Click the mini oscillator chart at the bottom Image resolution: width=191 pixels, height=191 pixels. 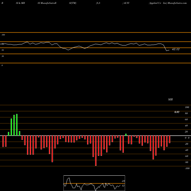pyautogui.click(x=94, y=183)
